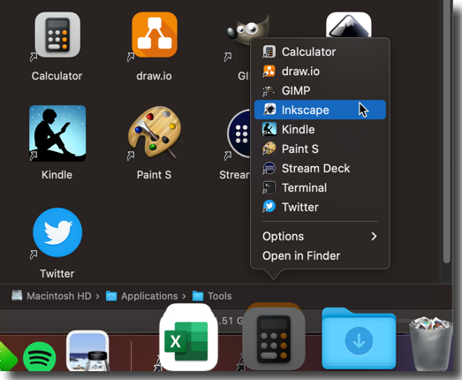Click the Stream Deck icon in Finder
Viewport: 462px width, 380px height.
[x=239, y=133]
